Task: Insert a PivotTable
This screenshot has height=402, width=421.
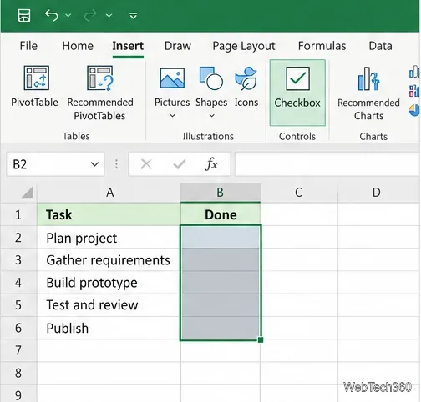Action: (35, 86)
